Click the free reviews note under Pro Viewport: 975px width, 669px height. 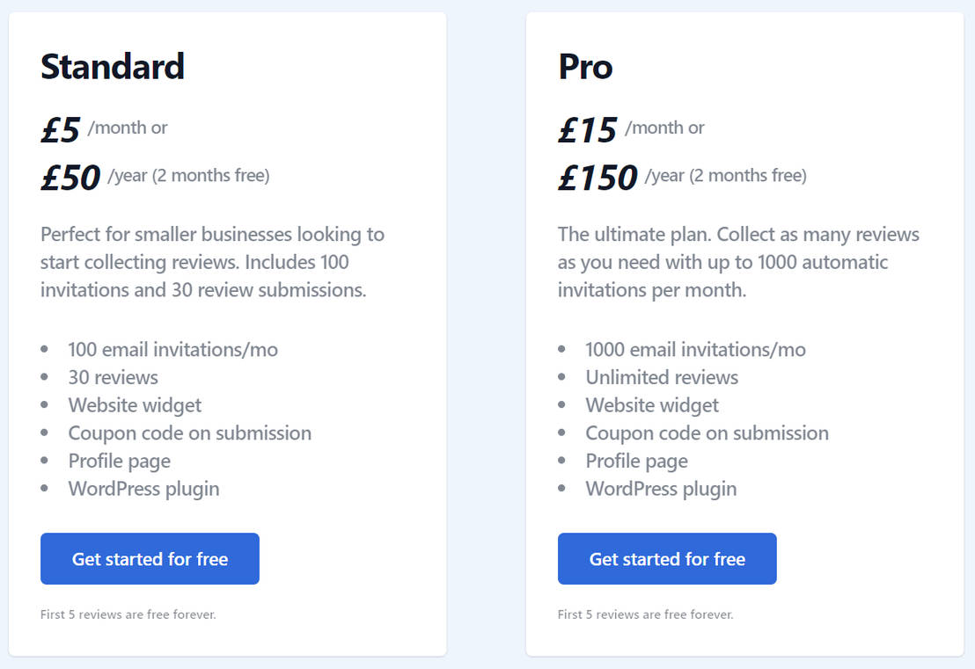coord(645,614)
